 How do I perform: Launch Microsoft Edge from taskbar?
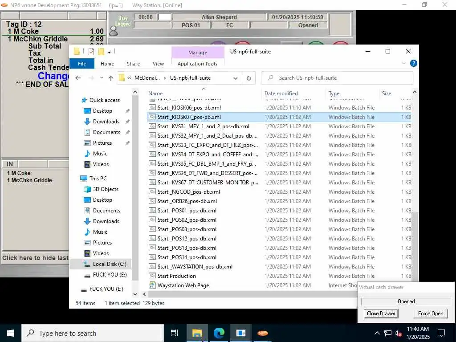[x=219, y=333]
